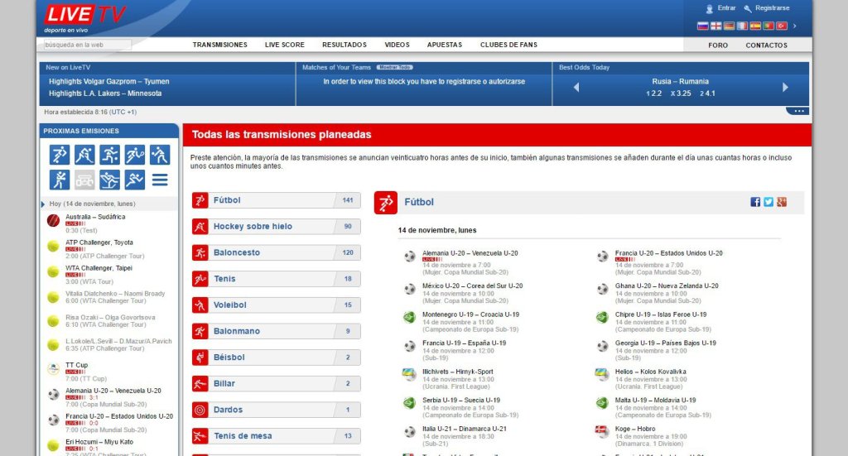The width and height of the screenshot is (848, 456).
Task: Select the ice hockey filter icon in sidebar
Action: (x=84, y=155)
